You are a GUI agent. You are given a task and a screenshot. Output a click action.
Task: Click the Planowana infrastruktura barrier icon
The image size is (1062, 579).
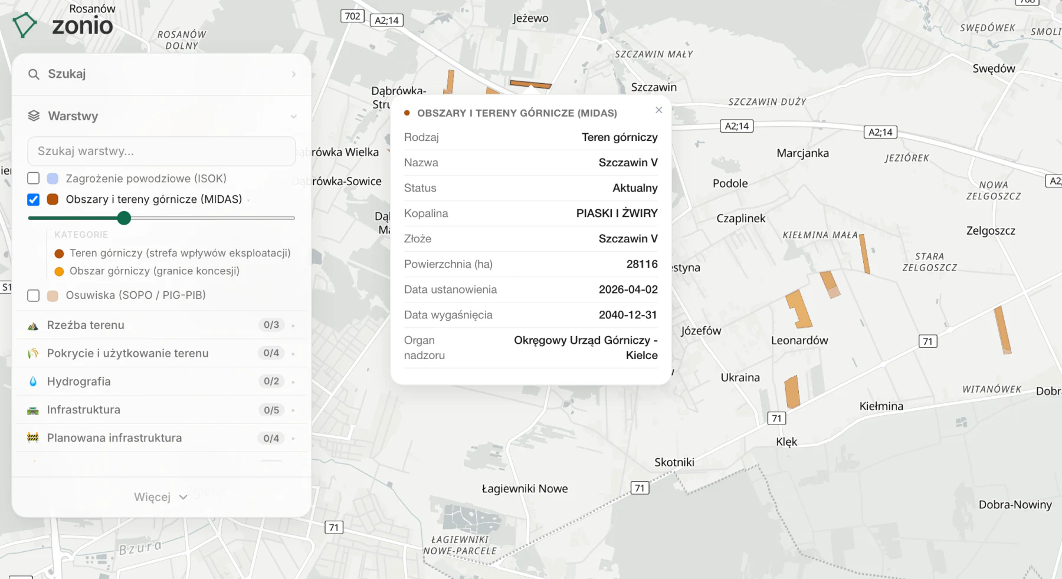coord(33,437)
